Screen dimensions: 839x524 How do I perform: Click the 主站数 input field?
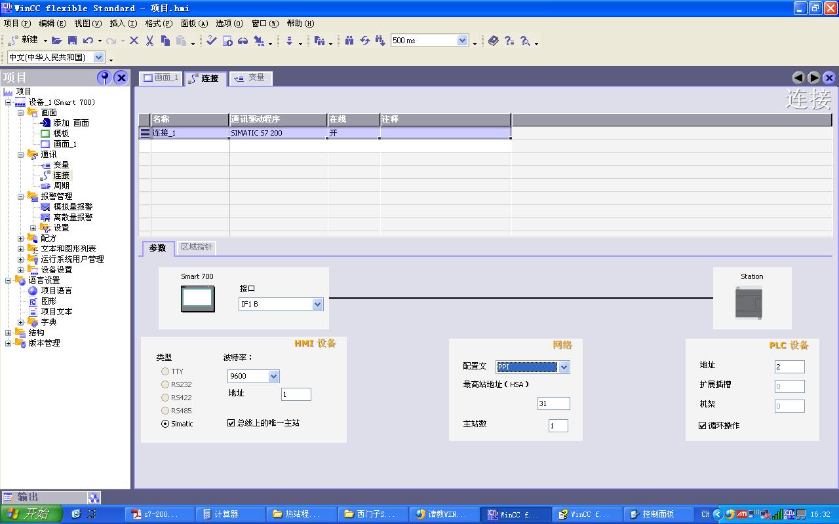[558, 426]
